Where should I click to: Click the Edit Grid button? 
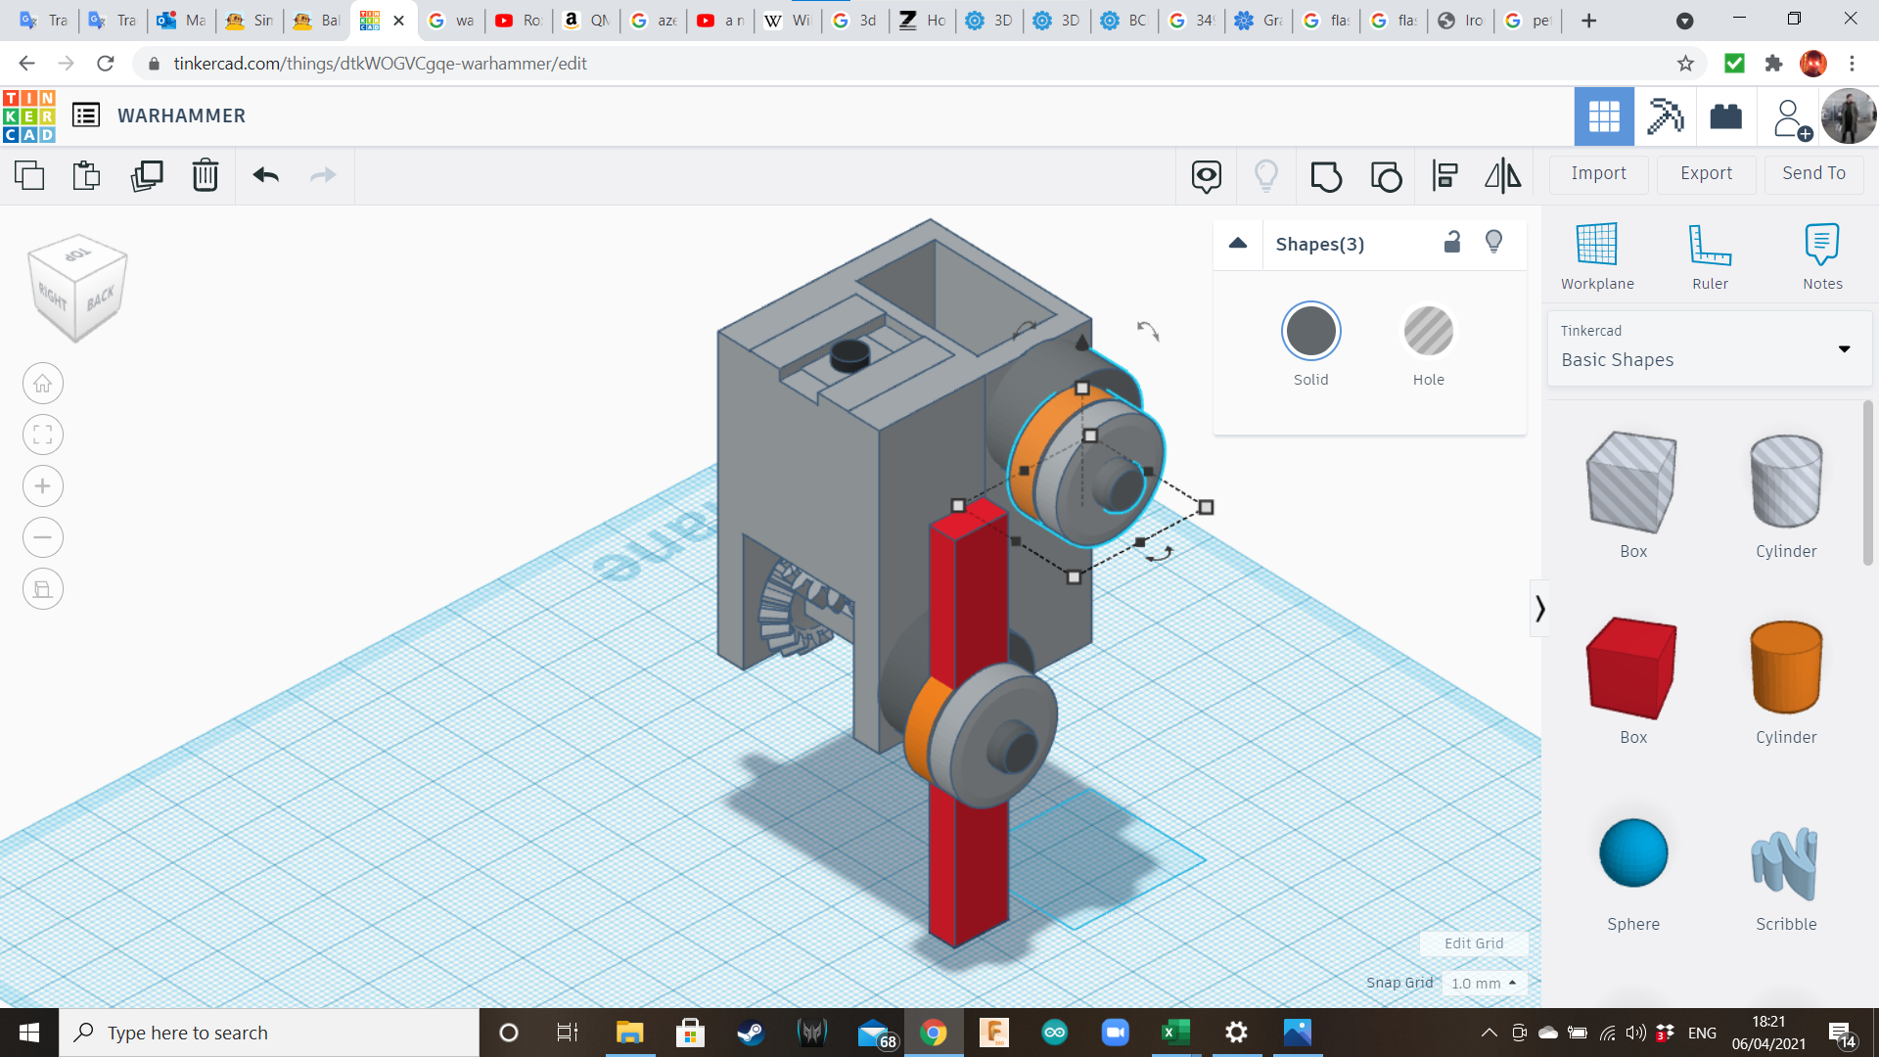click(1473, 942)
